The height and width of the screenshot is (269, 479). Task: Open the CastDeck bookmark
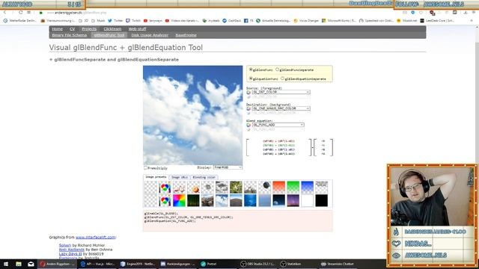232,21
